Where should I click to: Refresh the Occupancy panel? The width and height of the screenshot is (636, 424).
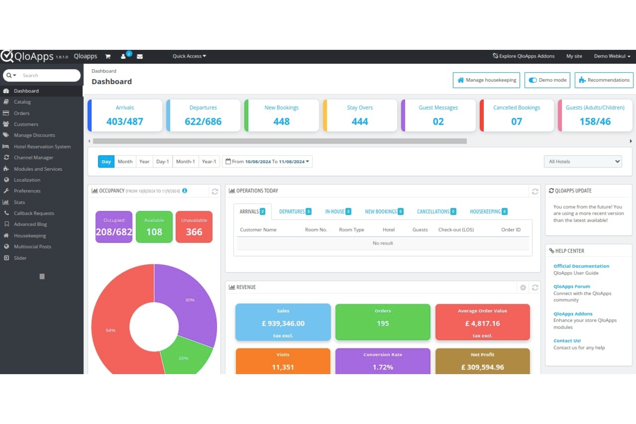click(x=214, y=192)
